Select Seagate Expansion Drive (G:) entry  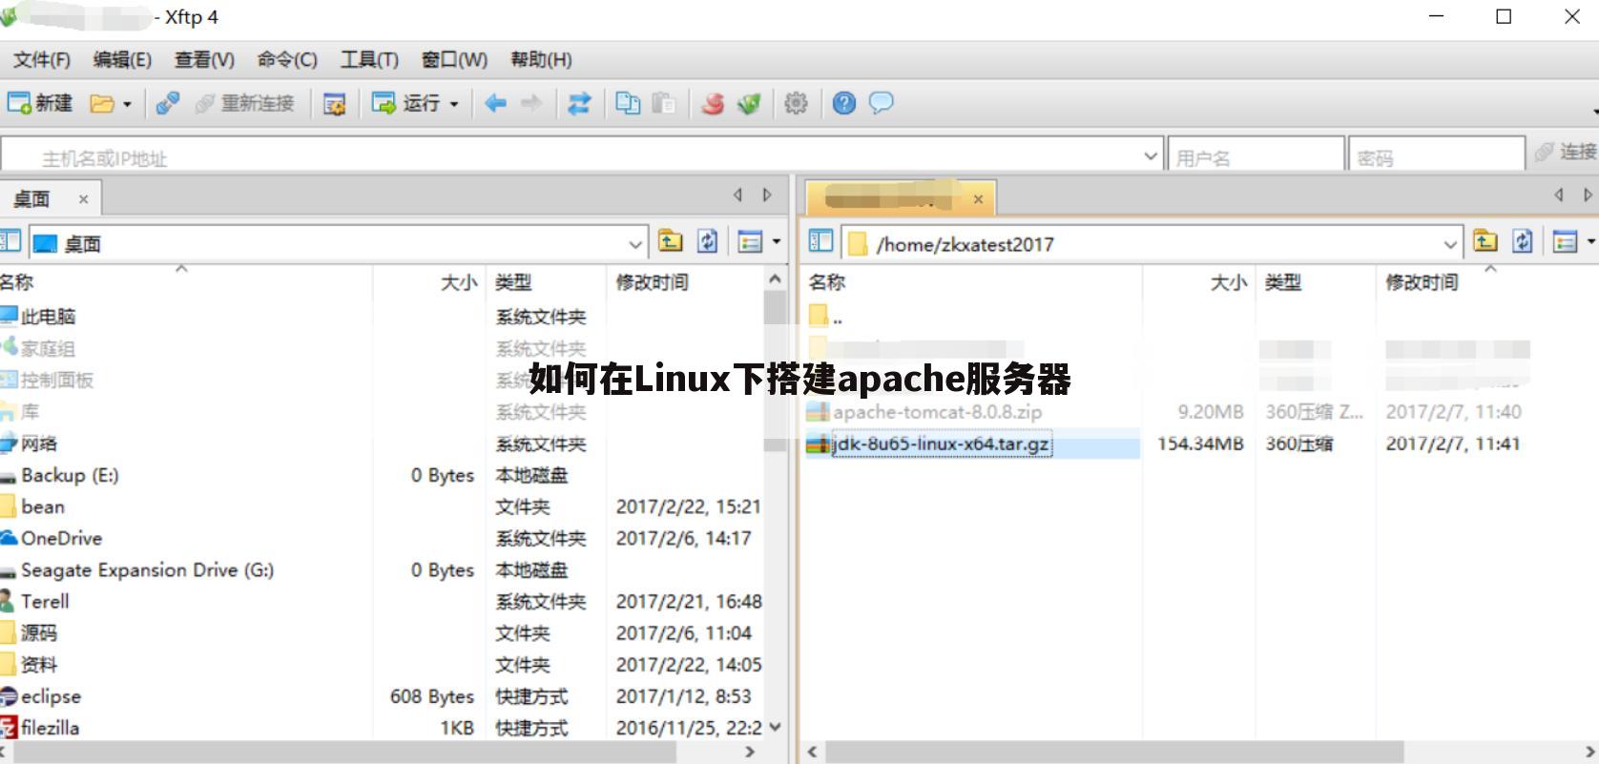(x=147, y=569)
